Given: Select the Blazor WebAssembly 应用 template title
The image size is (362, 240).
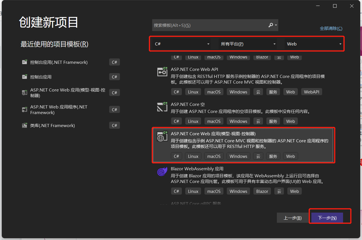Looking at the screenshot, I should click(x=197, y=169).
